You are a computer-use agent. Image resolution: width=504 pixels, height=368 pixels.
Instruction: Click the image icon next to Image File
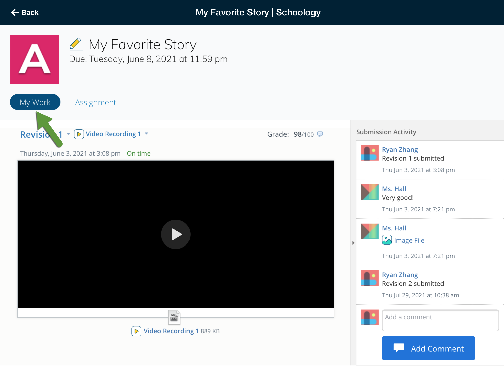pos(387,240)
